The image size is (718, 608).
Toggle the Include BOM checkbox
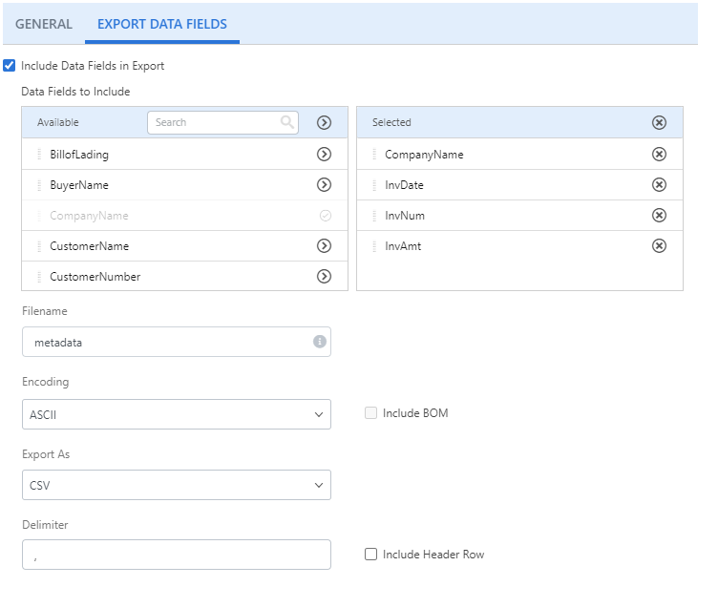click(x=370, y=413)
